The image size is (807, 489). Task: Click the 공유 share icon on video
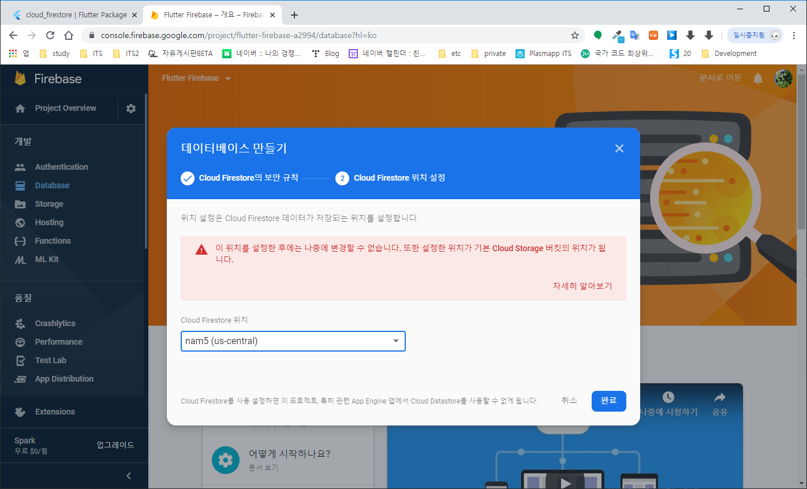tap(720, 404)
